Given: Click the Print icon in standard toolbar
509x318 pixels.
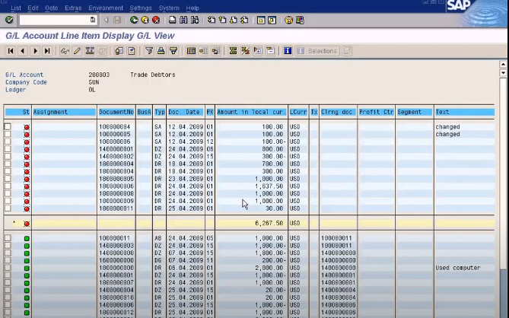Looking at the screenshot, I should tap(173, 20).
